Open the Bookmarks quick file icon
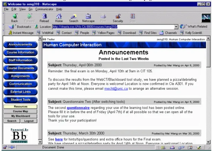 [20, 27]
